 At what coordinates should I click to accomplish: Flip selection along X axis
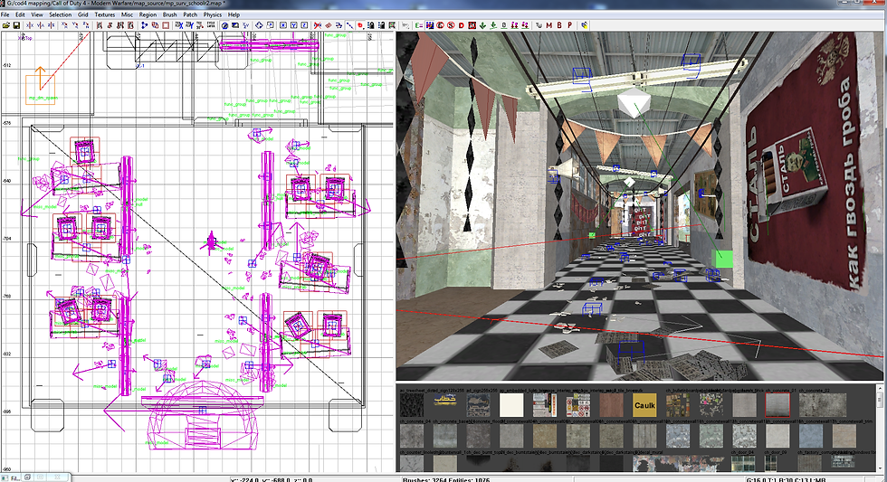[x=30, y=25]
